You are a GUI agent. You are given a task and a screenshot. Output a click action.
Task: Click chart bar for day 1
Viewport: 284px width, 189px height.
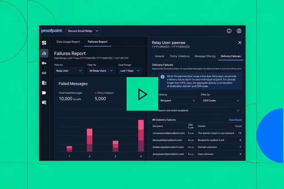(x=69, y=149)
